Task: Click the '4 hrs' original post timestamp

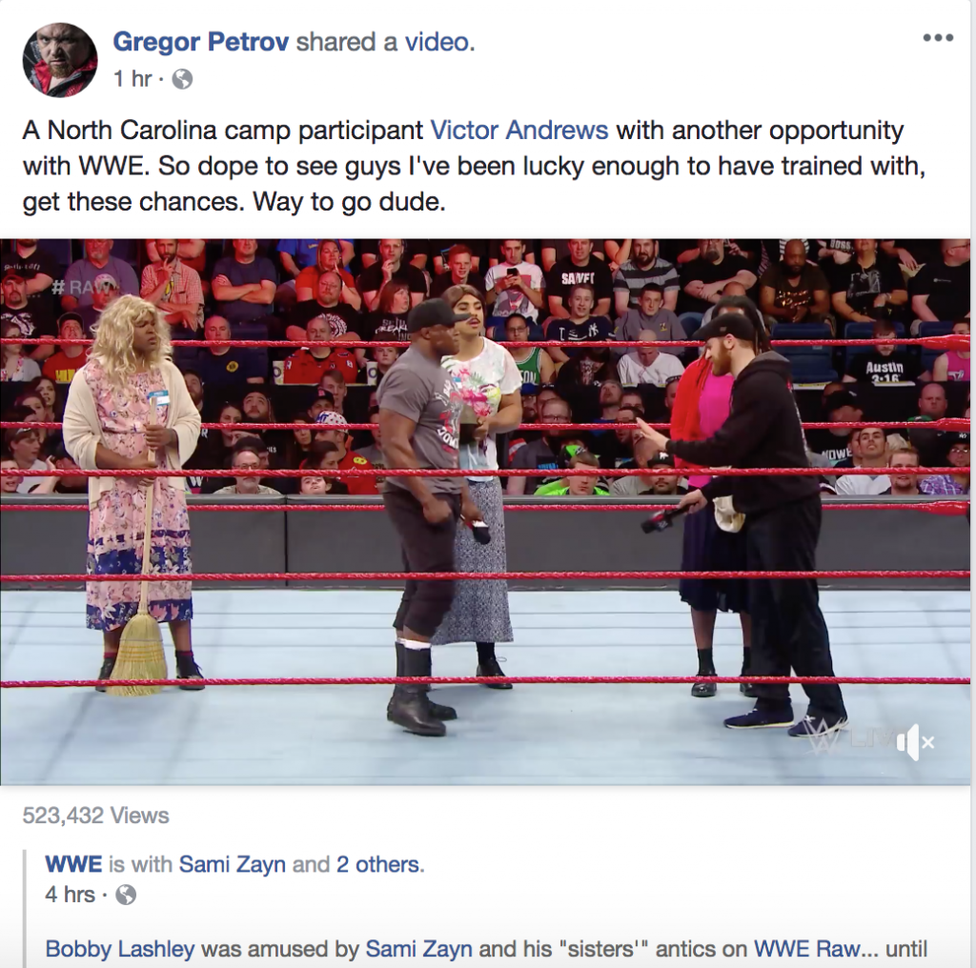Action: (70, 895)
